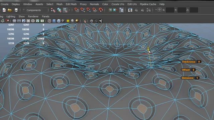The width and height of the screenshot is (214, 120).
Task: Click IPR render clapperboard icon
Action: pyautogui.click(x=142, y=10)
